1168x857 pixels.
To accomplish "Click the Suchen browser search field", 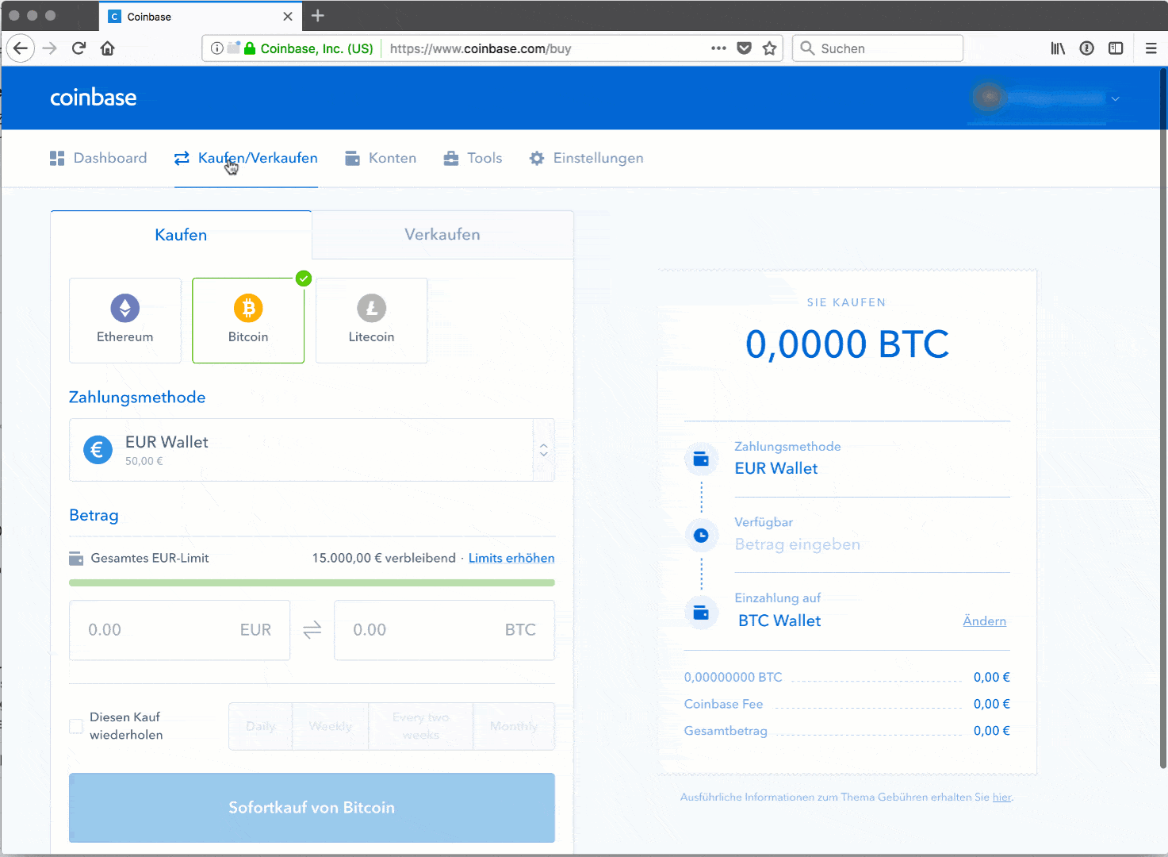I will (x=878, y=48).
